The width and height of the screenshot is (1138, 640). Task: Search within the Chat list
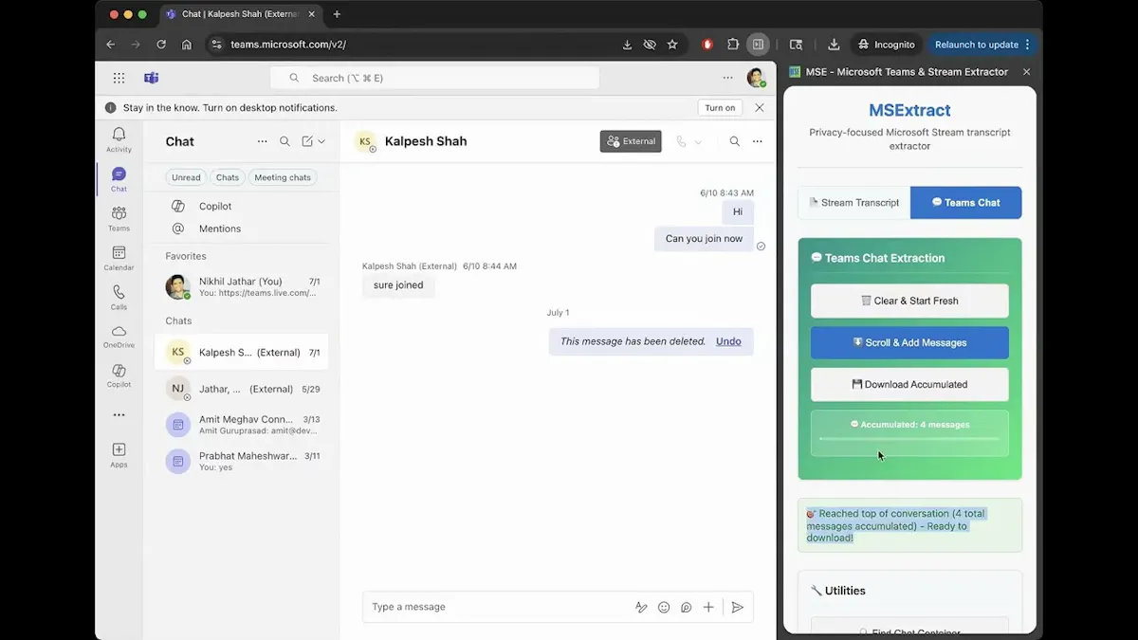[284, 141]
